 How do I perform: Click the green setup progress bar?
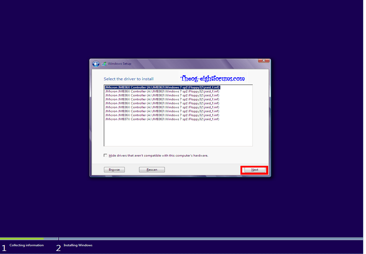point(22,238)
